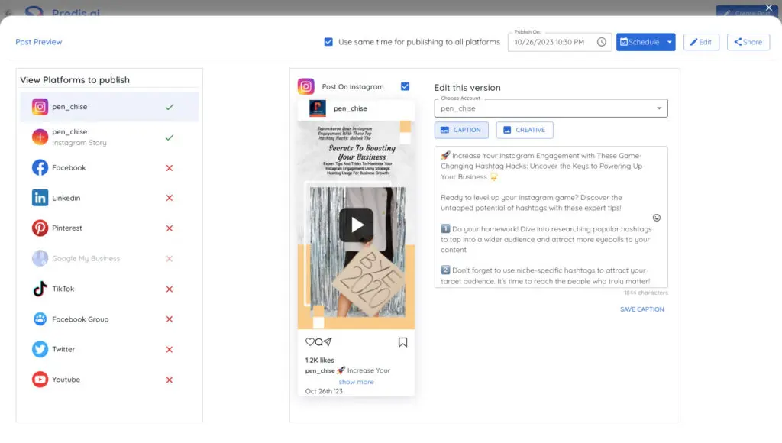Open the Choose Account dropdown

[x=551, y=108]
